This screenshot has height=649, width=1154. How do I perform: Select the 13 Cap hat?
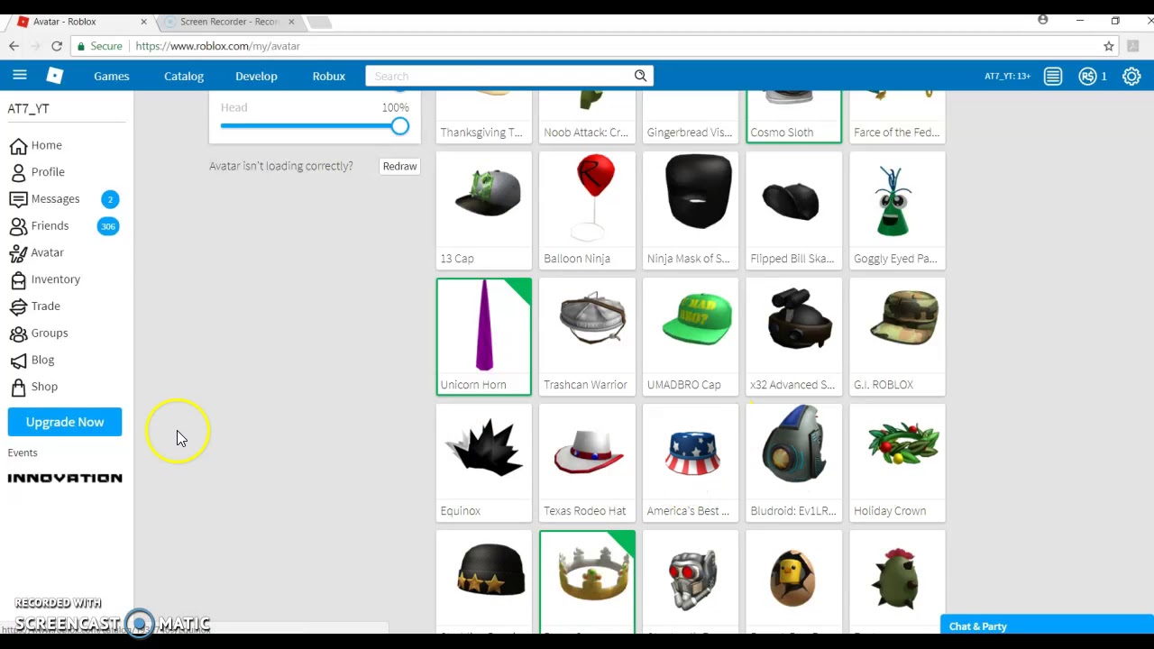[484, 210]
